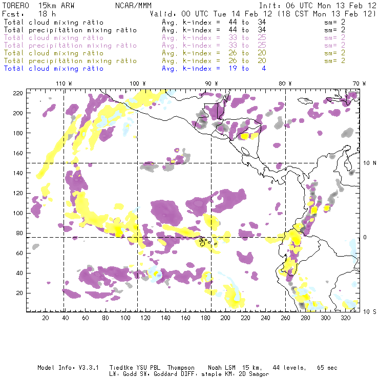Screen dimensions: 379x379
Task: Click the horizontal axis tick label '260'
Action: pyautogui.click(x=285, y=318)
